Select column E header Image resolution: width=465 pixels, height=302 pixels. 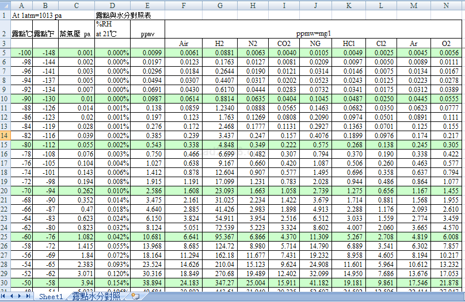pyautogui.click(x=147, y=5)
